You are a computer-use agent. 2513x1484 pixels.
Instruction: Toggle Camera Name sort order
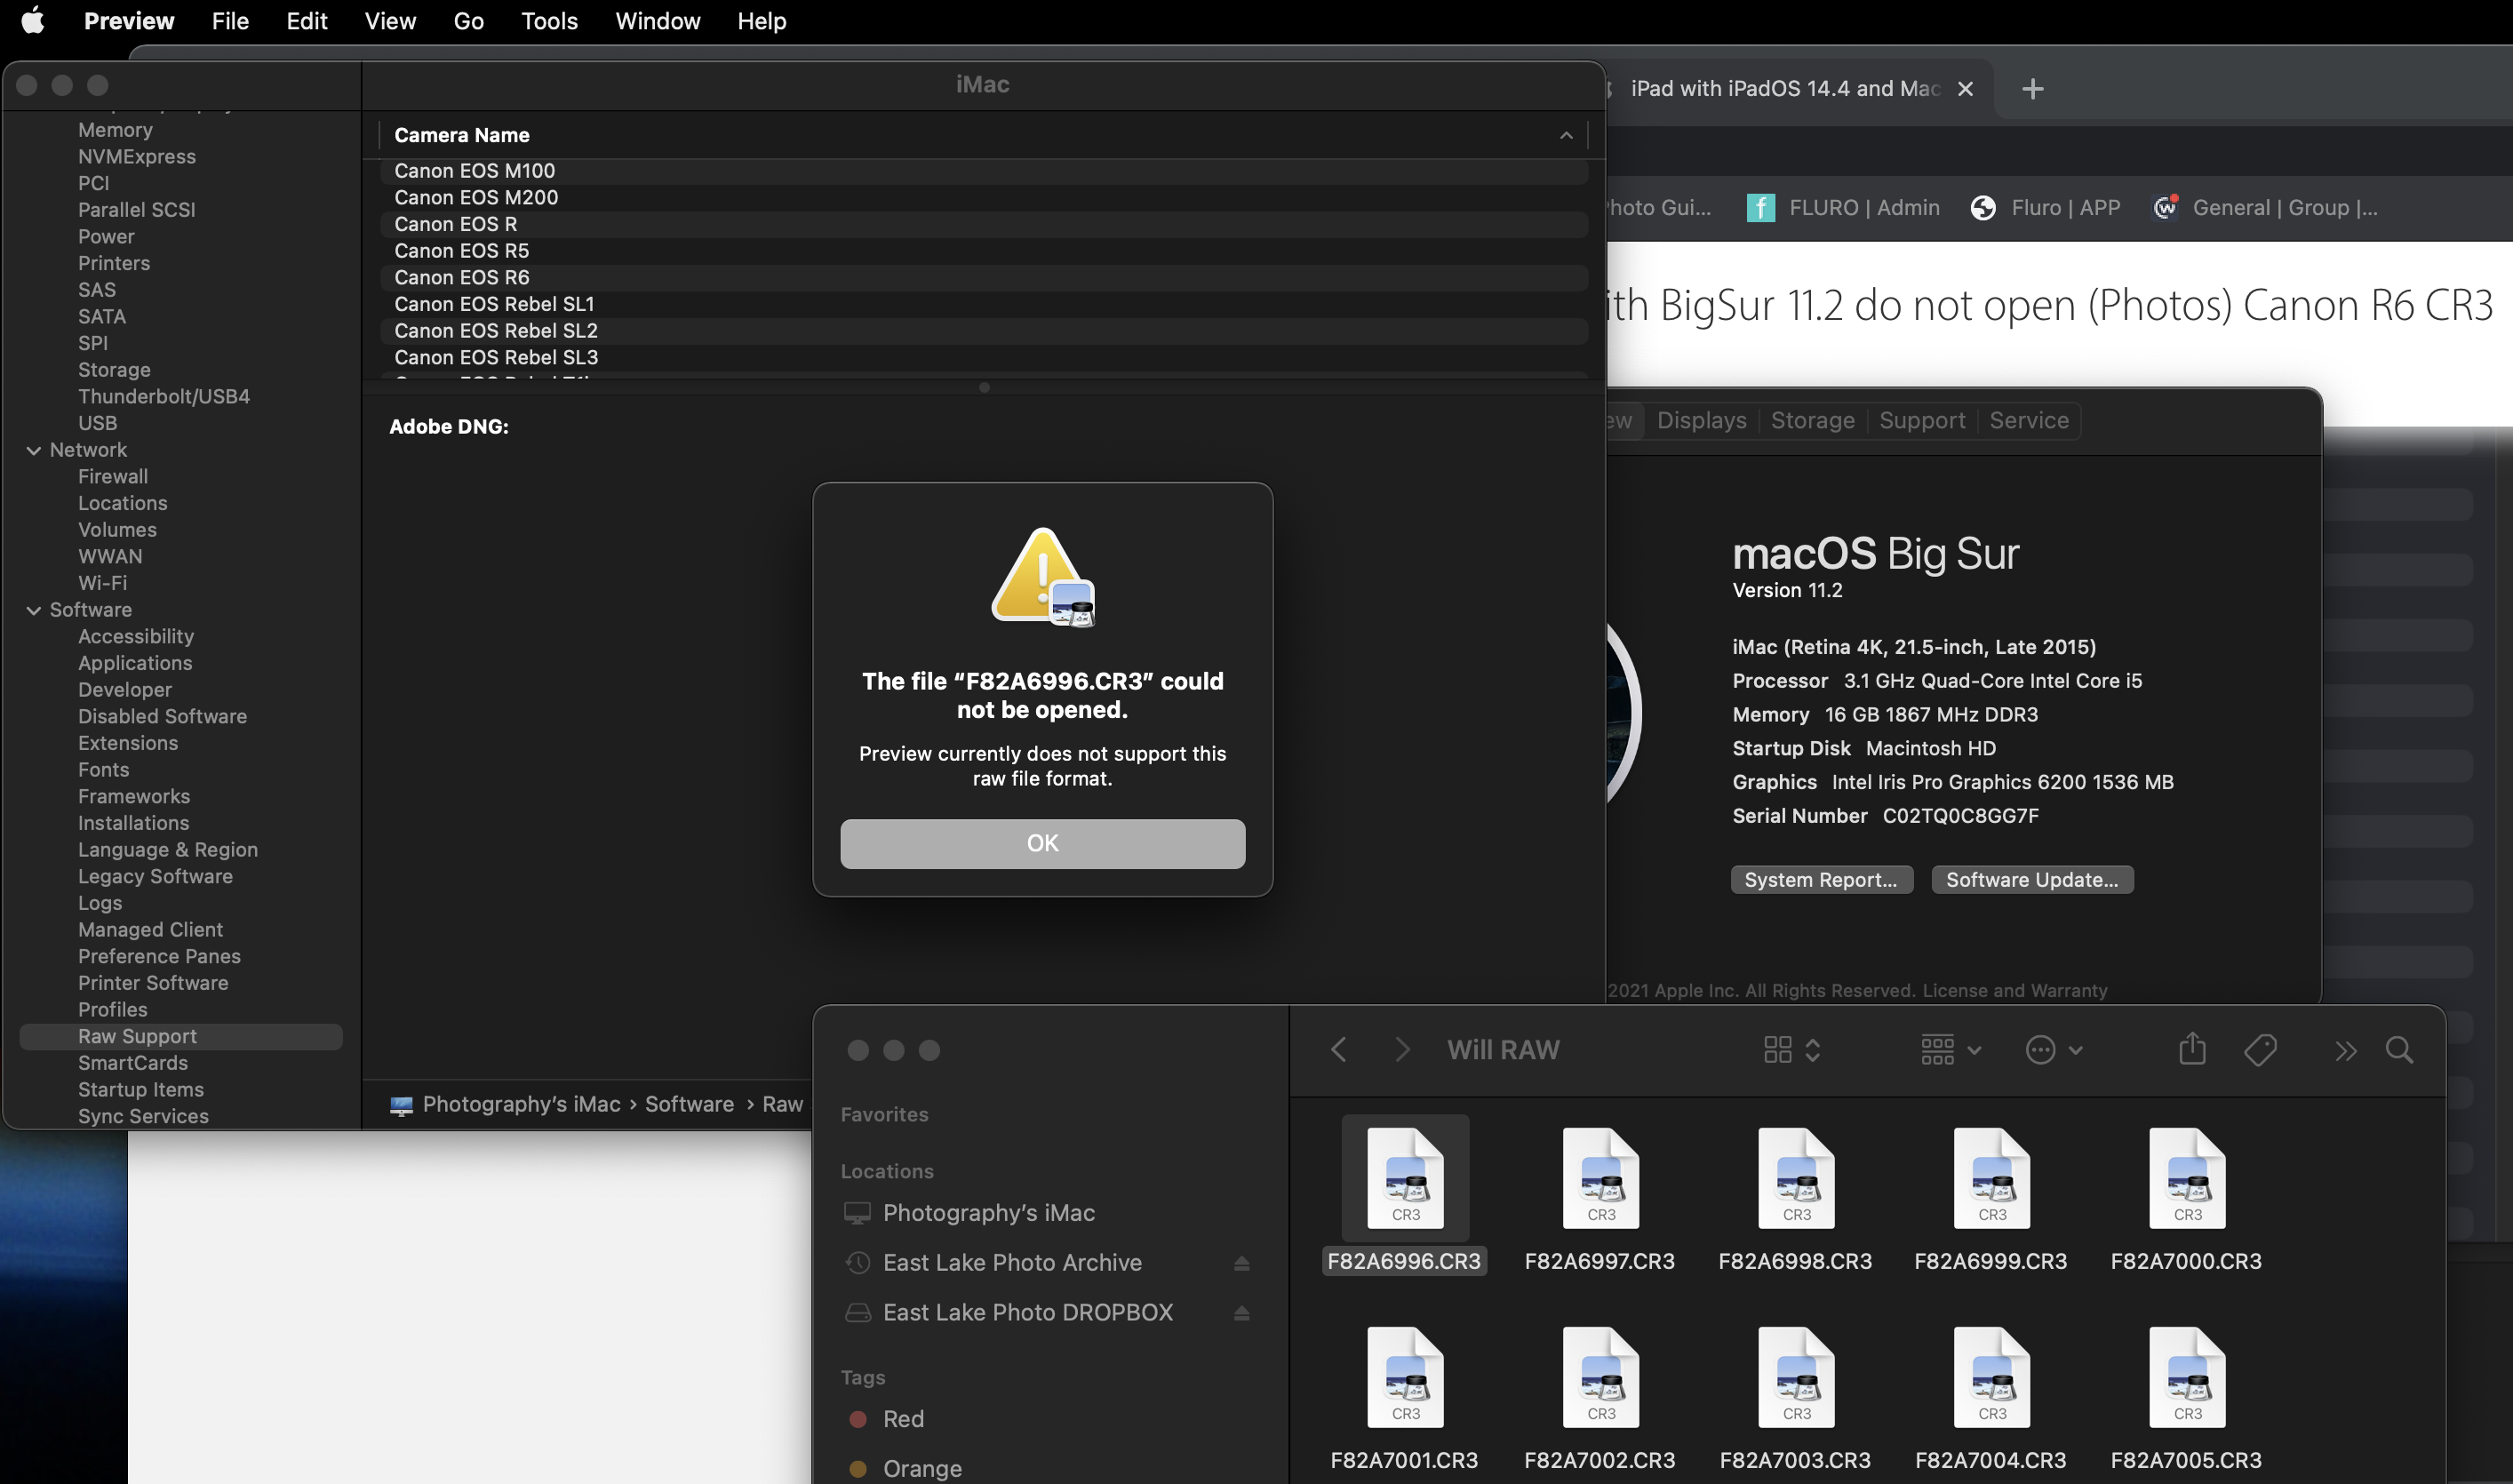(x=1565, y=135)
